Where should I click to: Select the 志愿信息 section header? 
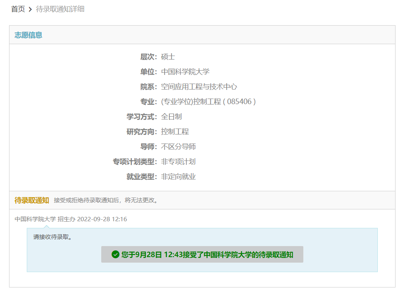point(28,35)
